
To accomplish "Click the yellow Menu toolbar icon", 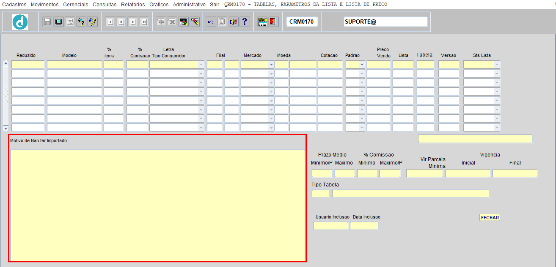I will click(262, 22).
